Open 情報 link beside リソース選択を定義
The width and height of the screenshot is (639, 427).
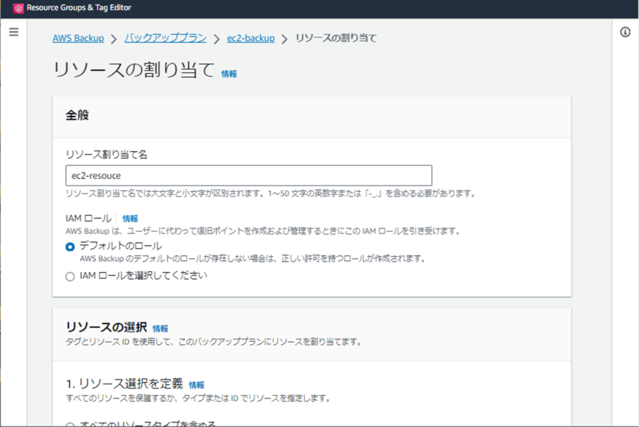click(x=197, y=385)
